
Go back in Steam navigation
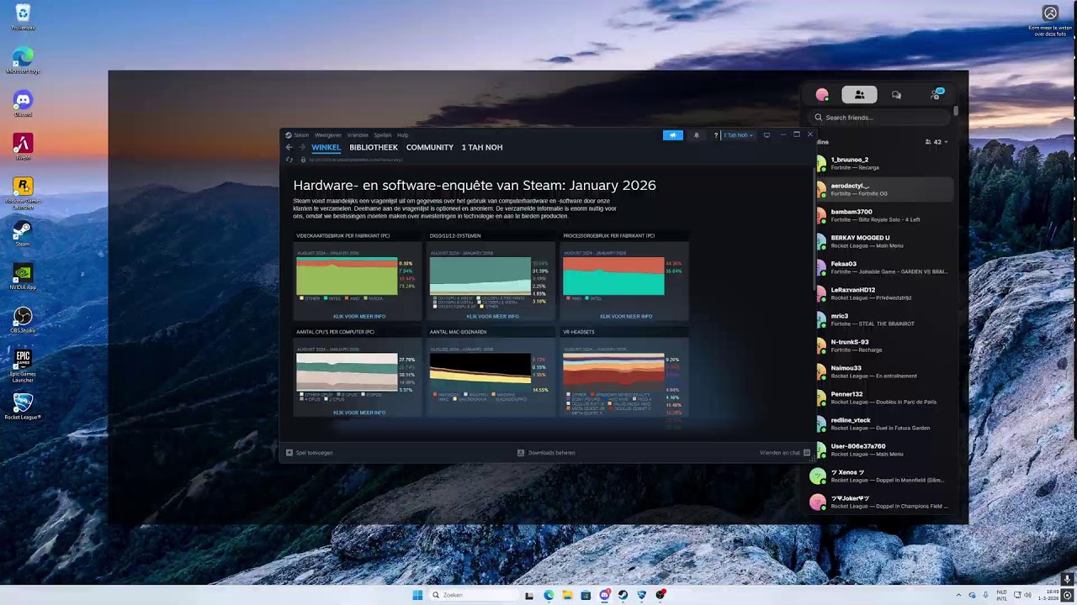pos(289,147)
